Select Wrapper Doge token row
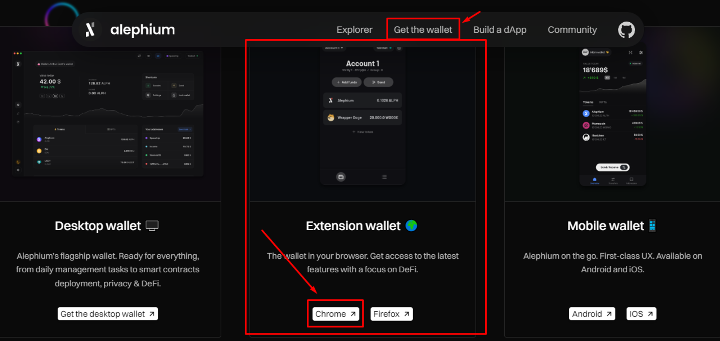The image size is (720, 341). click(363, 118)
